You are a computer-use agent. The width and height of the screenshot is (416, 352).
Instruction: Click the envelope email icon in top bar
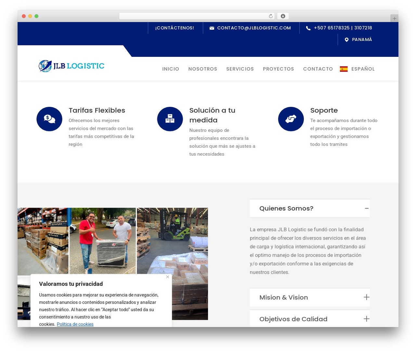click(212, 28)
